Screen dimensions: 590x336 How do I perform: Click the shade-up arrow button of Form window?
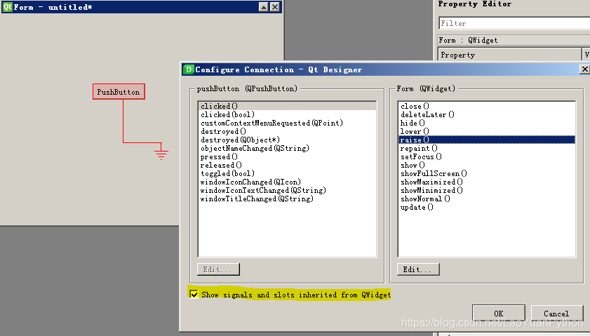coord(264,7)
